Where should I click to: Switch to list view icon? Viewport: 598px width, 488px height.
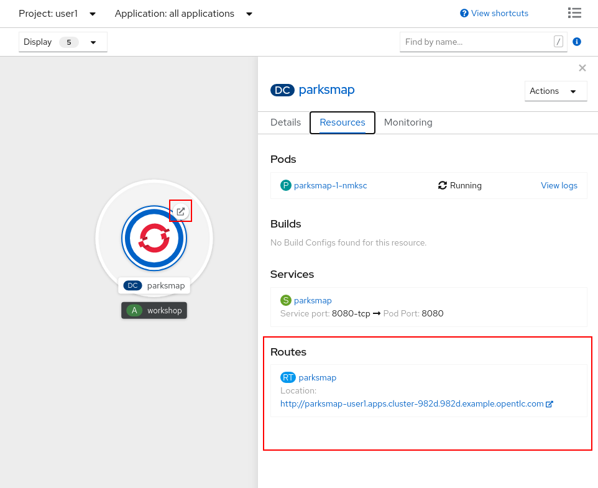point(574,13)
